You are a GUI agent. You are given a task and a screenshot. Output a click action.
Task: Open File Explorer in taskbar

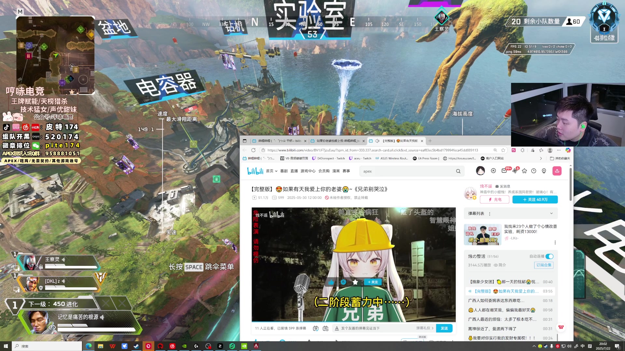[100, 346]
